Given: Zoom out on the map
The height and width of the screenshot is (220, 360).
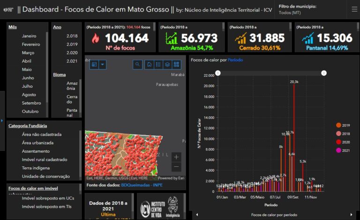Looking at the screenshot, I should click(x=176, y=167).
